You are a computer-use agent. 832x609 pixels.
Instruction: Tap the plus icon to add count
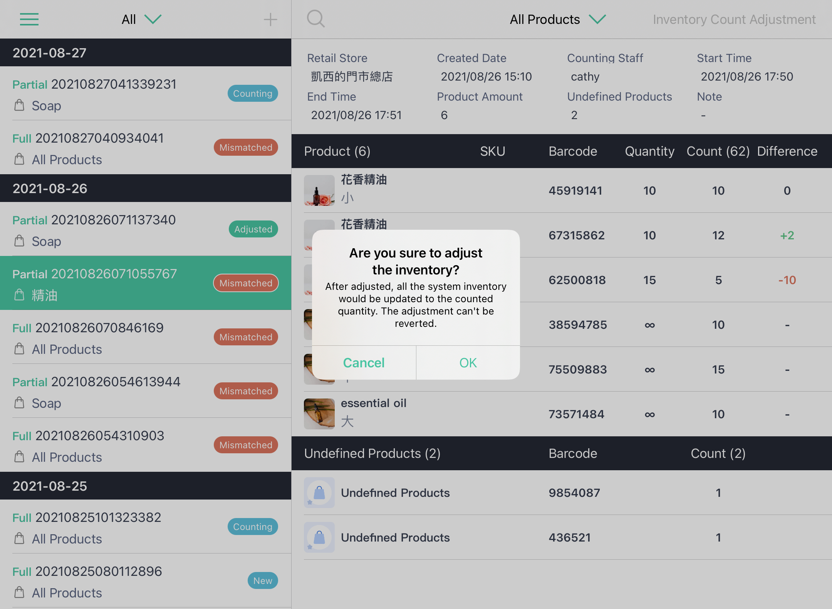[x=270, y=19]
